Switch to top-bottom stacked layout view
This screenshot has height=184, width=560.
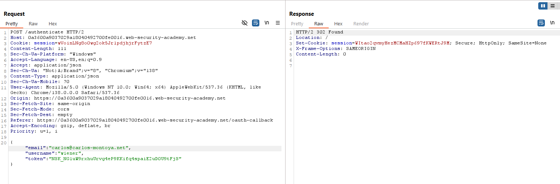click(552, 6)
